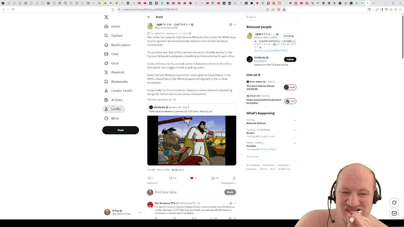Open the amazon.co.jp link in bio
The height and width of the screenshot is (227, 404).
point(271,51)
